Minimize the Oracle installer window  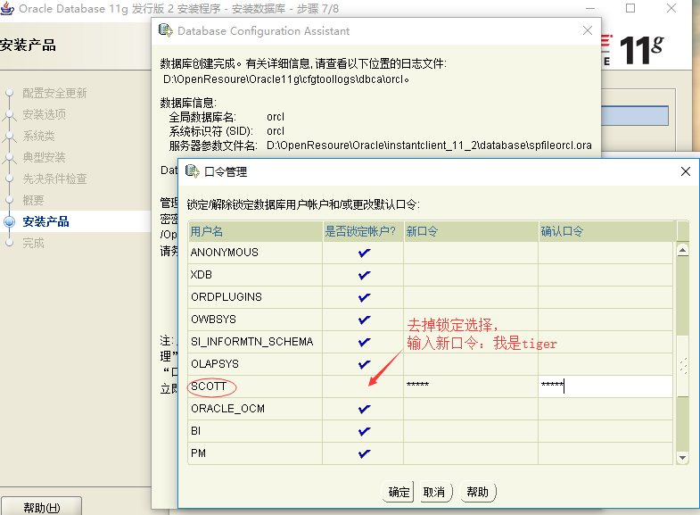[x=590, y=8]
